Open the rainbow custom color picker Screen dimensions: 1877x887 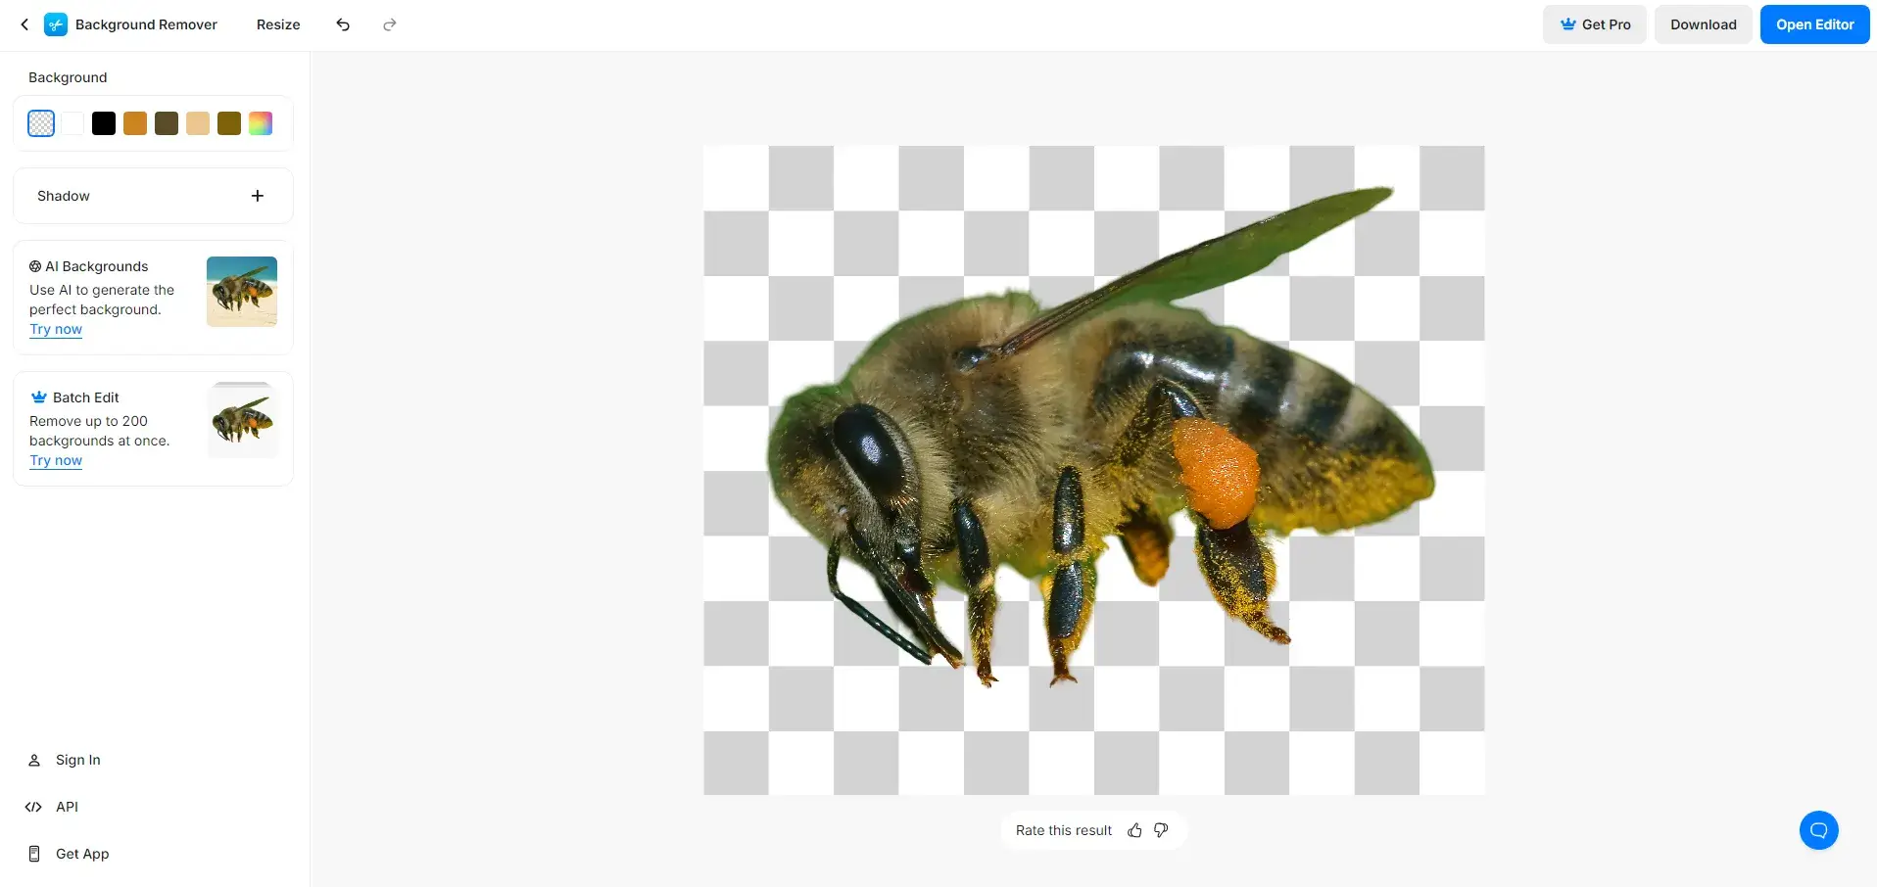(261, 123)
